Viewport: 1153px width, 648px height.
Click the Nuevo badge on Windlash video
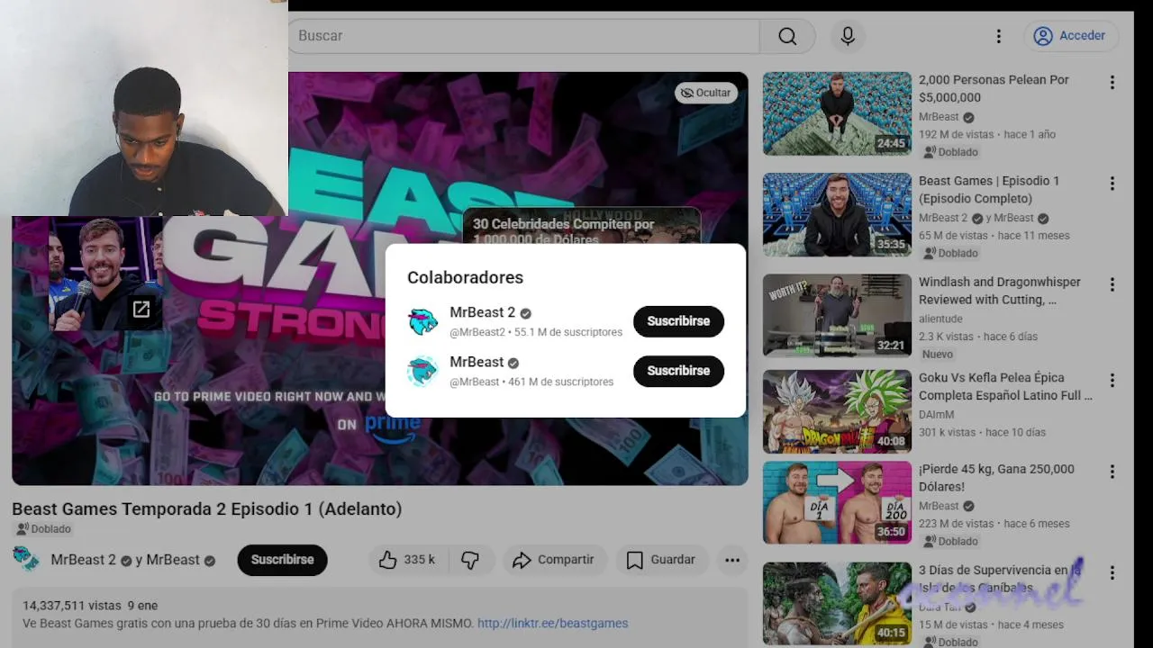click(x=937, y=355)
